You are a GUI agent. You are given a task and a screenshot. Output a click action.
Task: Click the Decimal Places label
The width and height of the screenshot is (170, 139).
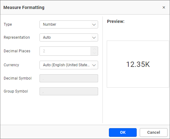(17, 51)
